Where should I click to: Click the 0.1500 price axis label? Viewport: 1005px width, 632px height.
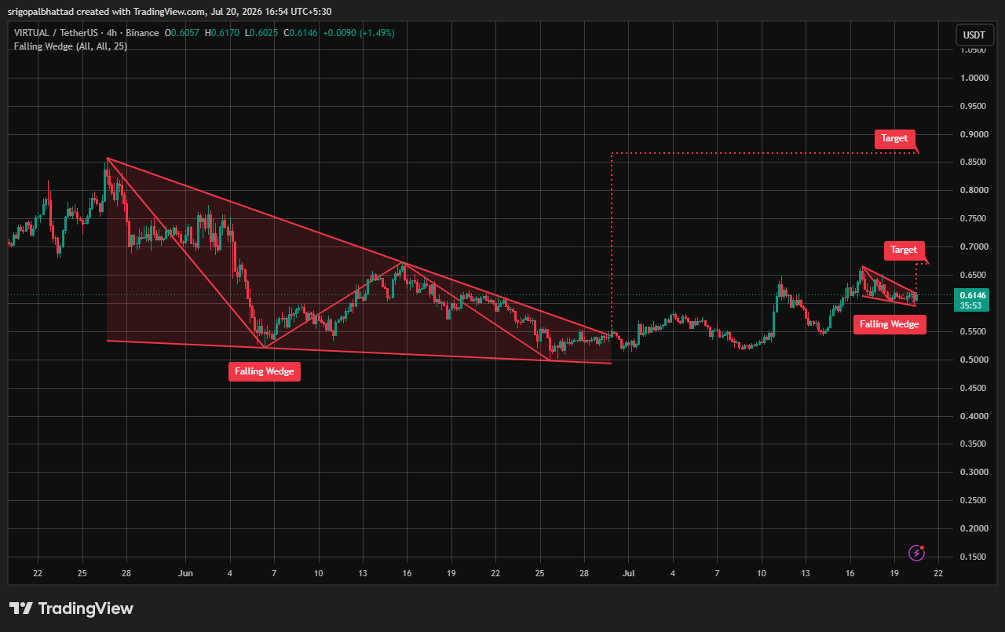click(974, 557)
